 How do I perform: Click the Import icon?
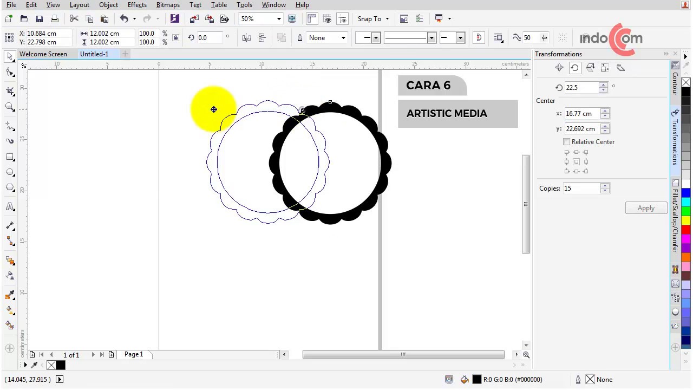(x=194, y=18)
